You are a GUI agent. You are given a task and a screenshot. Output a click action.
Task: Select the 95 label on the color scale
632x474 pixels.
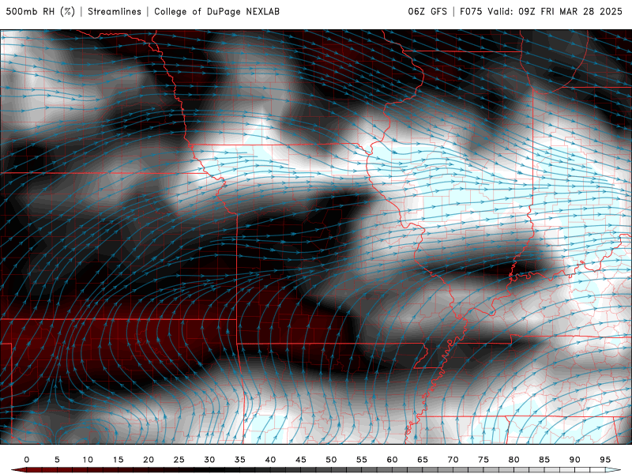point(605,460)
